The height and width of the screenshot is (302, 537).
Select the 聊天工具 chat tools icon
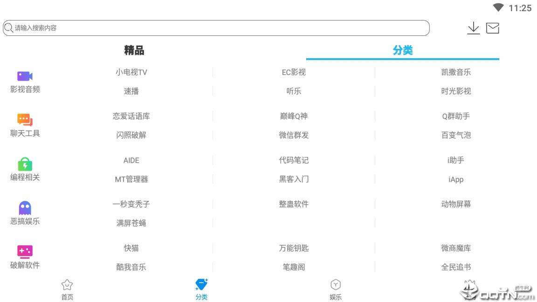point(24,120)
